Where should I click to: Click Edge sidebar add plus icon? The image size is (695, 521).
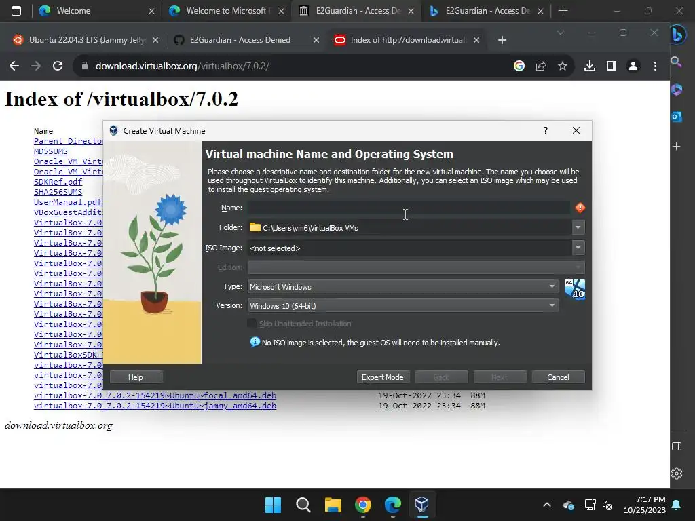click(x=677, y=147)
